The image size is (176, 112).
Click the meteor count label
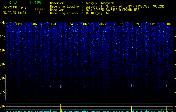pyautogui.click(x=40, y=9)
